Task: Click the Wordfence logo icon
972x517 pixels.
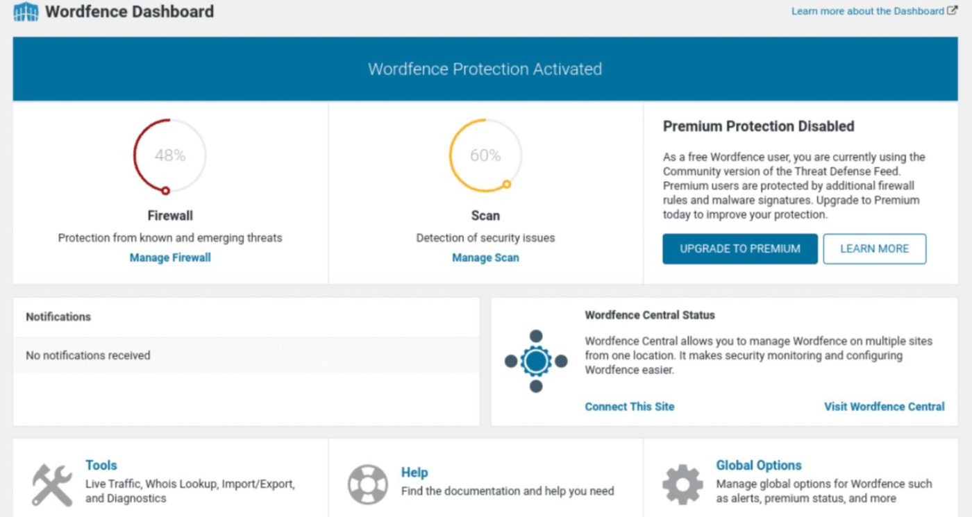Action: pos(26,12)
